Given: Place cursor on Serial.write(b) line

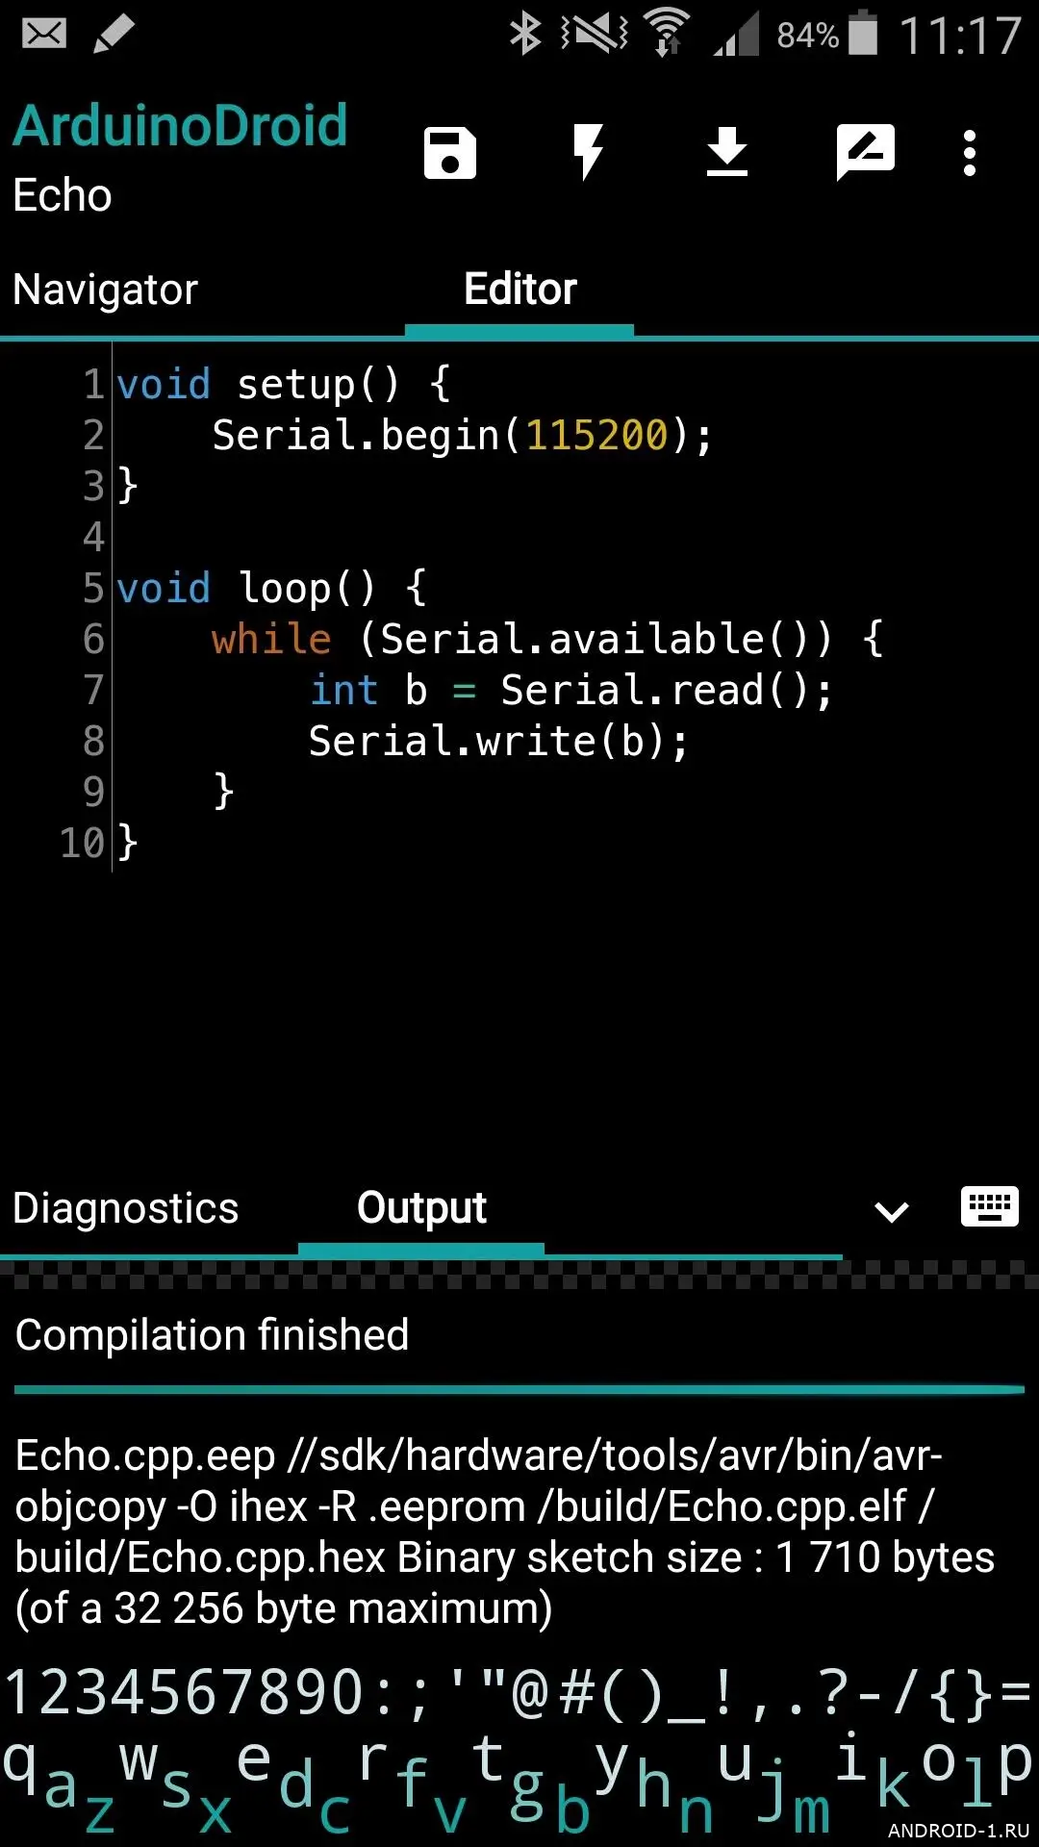Looking at the screenshot, I should pos(497,742).
